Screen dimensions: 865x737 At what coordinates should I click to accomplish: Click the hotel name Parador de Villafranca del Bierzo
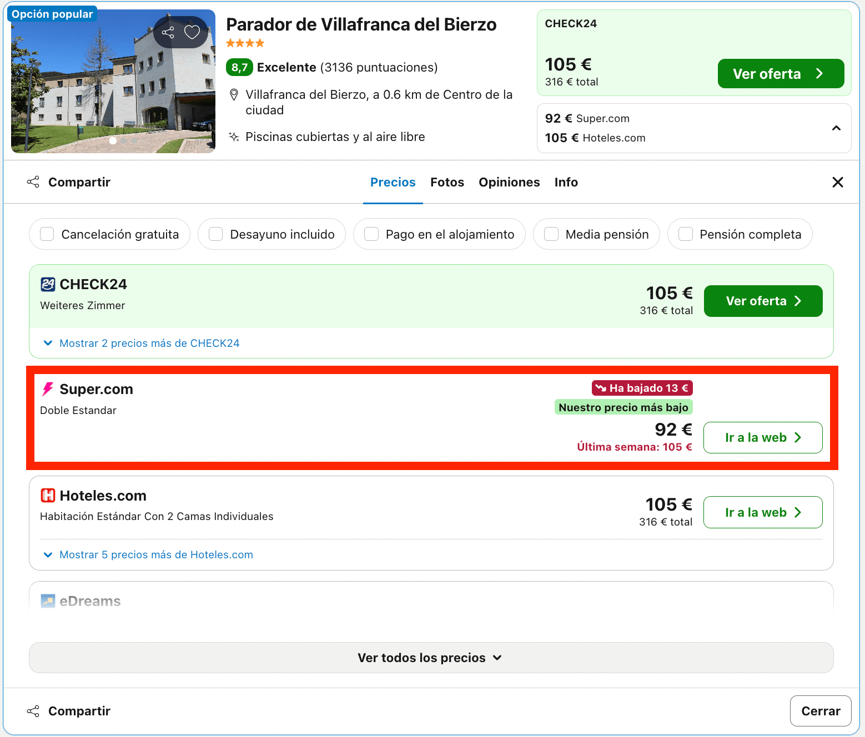click(x=361, y=24)
